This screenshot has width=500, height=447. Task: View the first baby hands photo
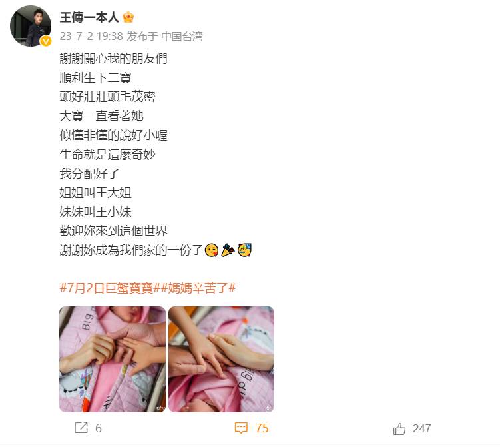[x=113, y=359]
